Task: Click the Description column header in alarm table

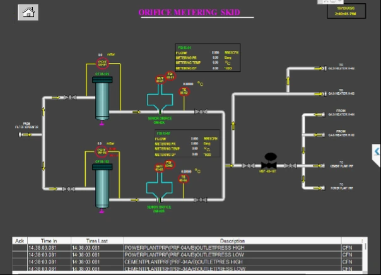Action: pos(232,240)
